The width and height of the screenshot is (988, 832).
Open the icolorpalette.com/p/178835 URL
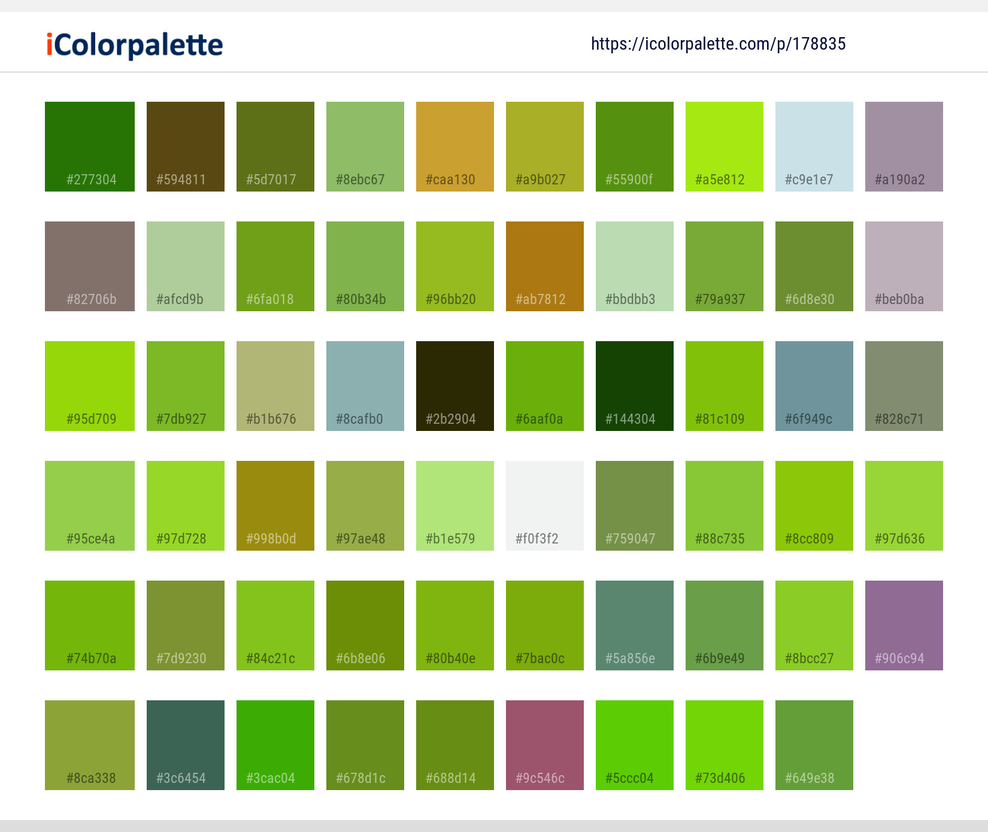click(718, 44)
